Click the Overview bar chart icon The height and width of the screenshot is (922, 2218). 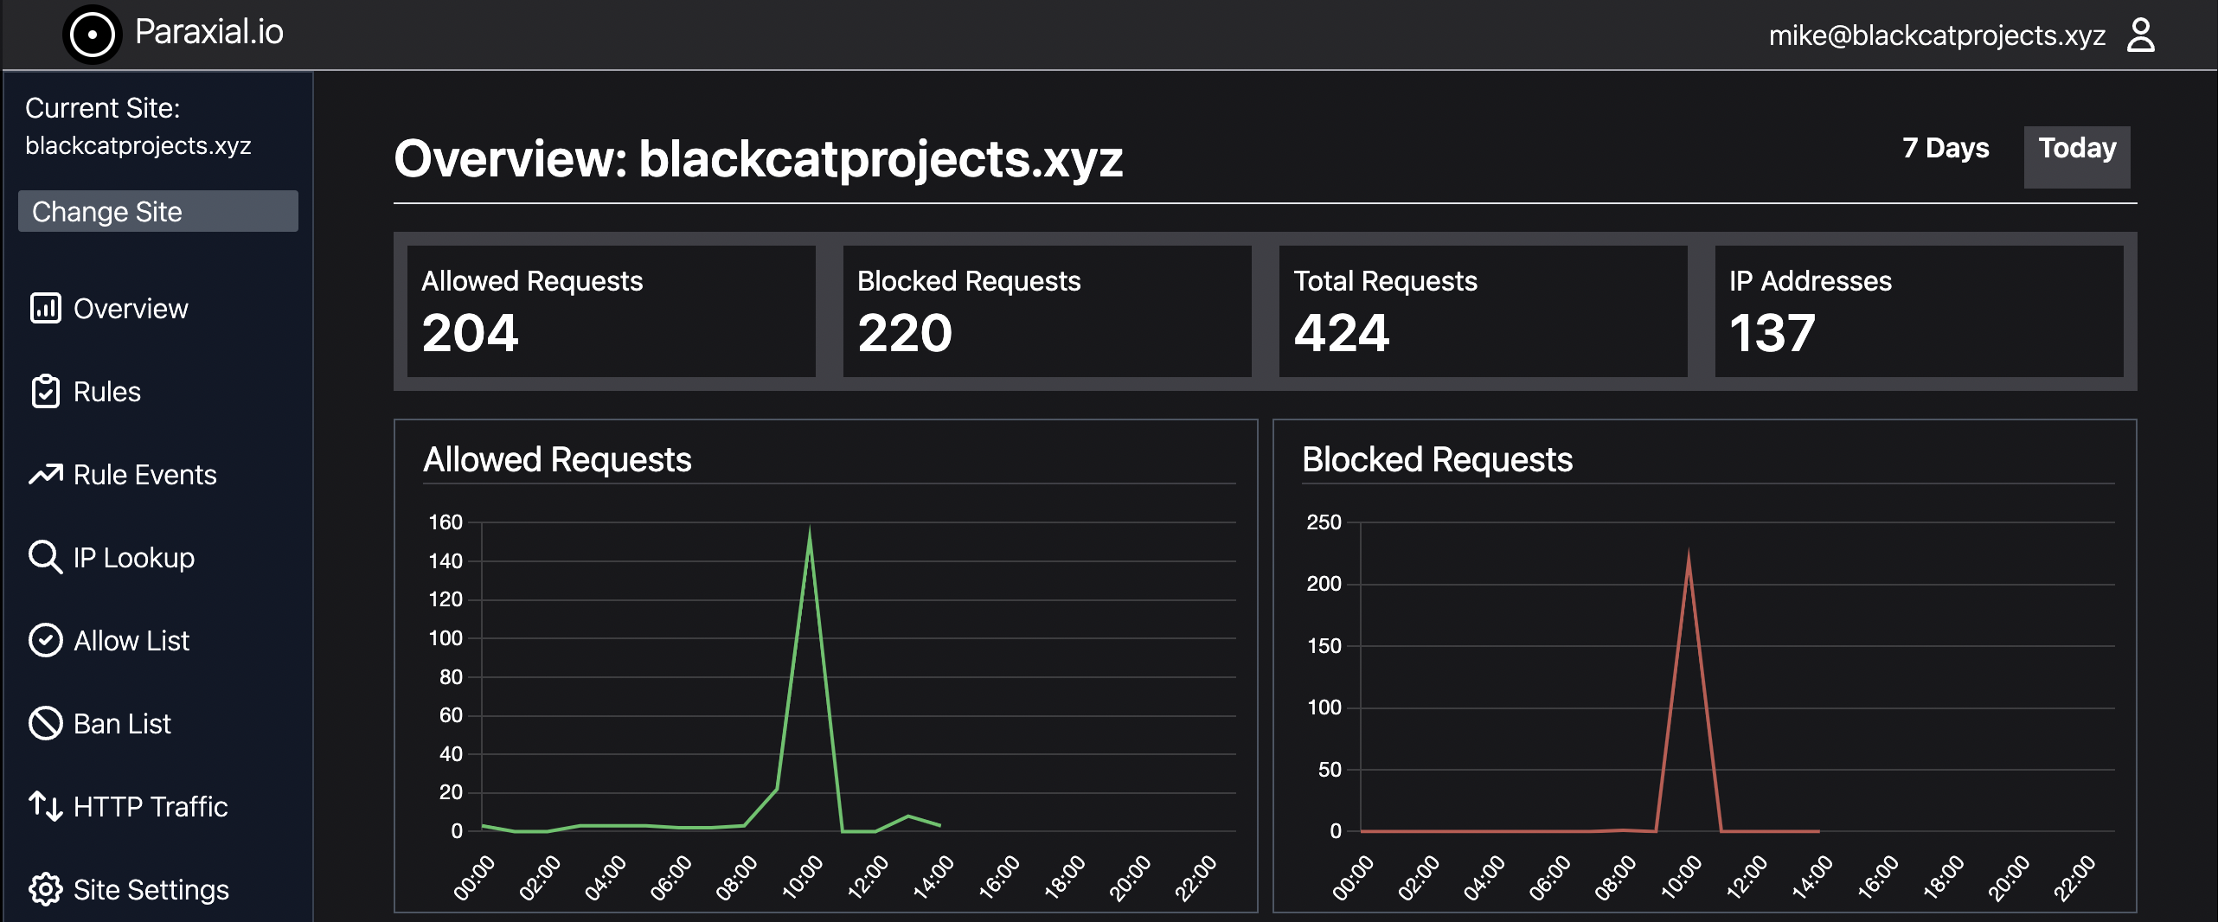click(45, 308)
